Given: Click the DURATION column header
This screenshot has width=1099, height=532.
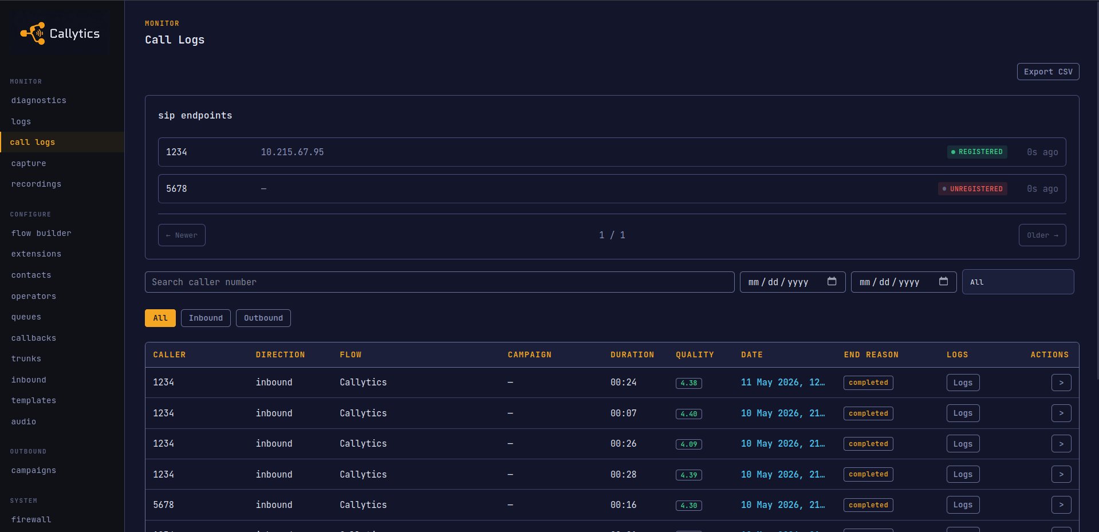Looking at the screenshot, I should point(632,354).
